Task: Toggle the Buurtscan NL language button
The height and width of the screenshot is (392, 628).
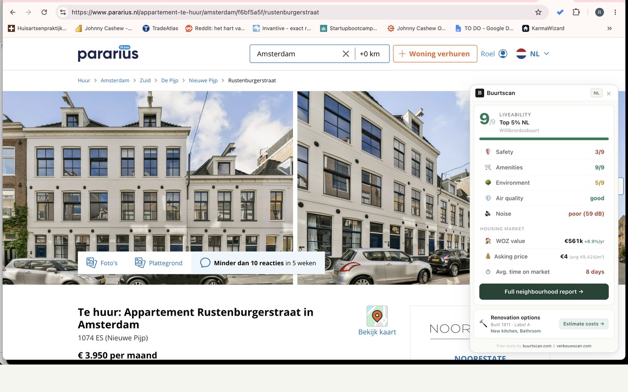Action: 596,93
